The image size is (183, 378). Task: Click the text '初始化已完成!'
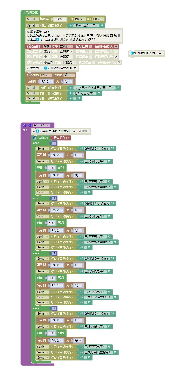pyautogui.click(x=85, y=93)
